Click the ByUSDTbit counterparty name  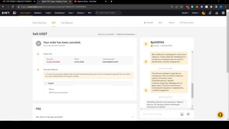click(x=157, y=42)
